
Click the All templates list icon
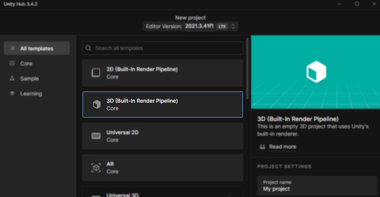(x=12, y=48)
